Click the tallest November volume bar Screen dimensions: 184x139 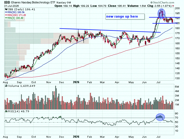point(56,98)
